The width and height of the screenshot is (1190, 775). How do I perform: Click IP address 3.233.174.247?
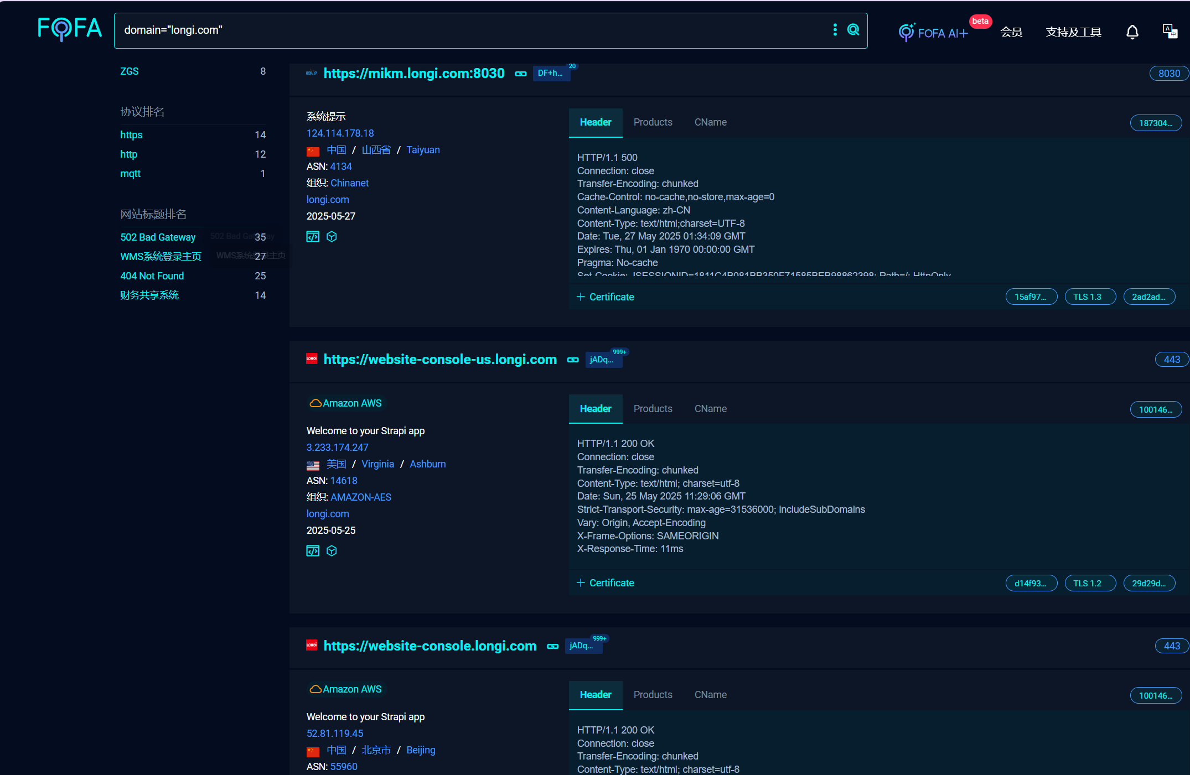pyautogui.click(x=337, y=448)
